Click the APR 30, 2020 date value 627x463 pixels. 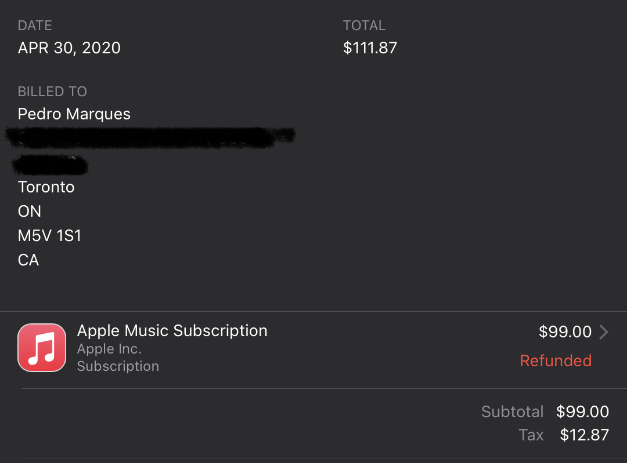69,48
